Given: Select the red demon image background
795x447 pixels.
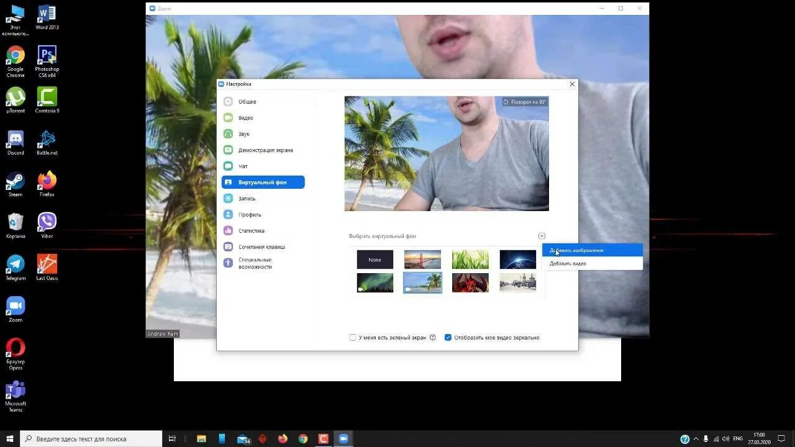Looking at the screenshot, I should tap(470, 282).
